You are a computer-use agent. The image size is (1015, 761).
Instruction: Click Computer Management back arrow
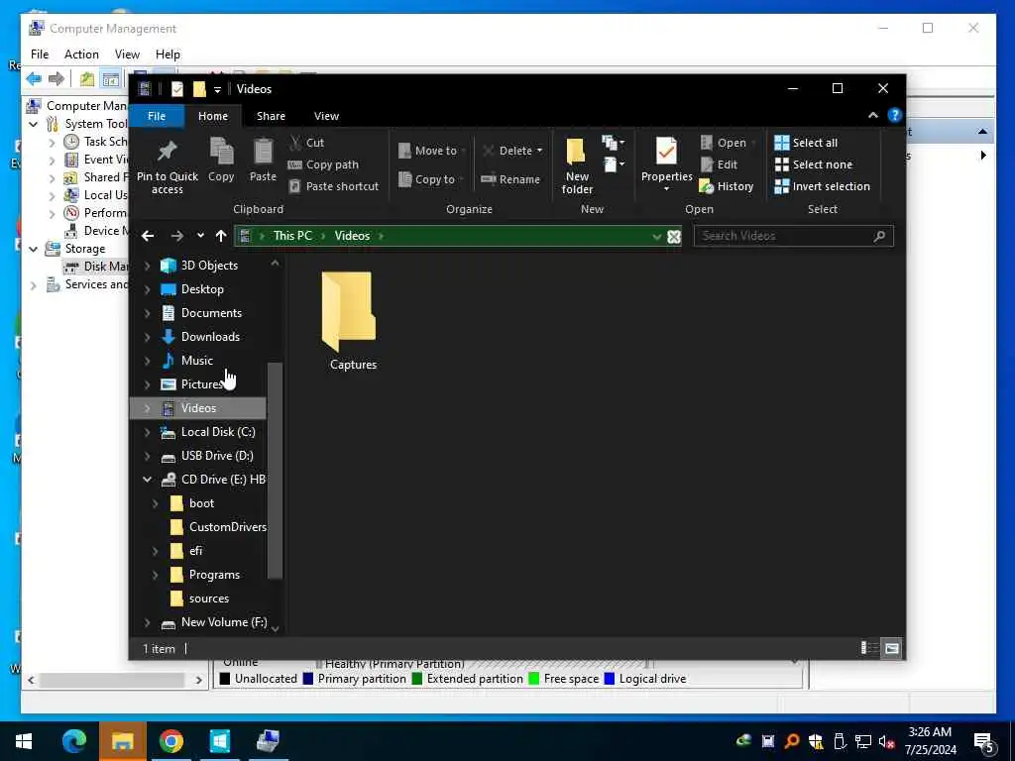coord(34,79)
